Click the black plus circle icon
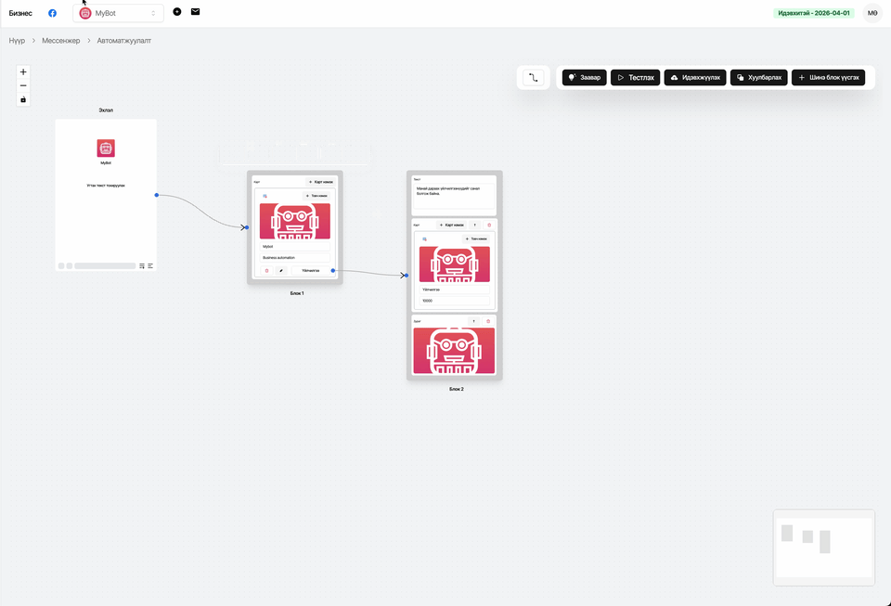 (177, 12)
